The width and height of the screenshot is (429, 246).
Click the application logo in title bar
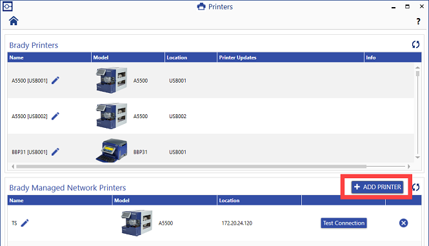7,6
